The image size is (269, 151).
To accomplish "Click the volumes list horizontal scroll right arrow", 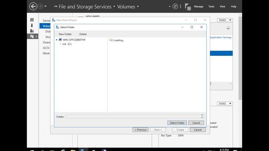I will click(231, 83).
